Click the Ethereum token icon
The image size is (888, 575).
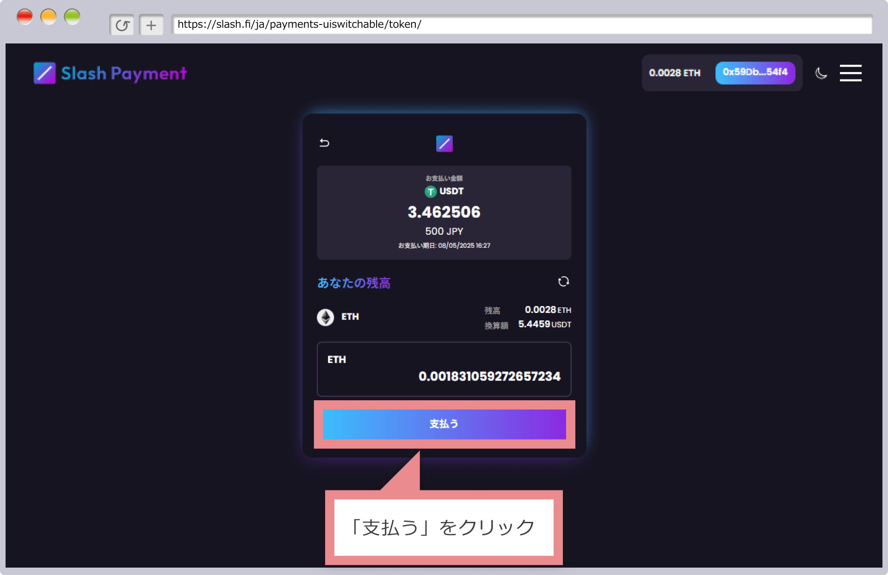click(326, 317)
